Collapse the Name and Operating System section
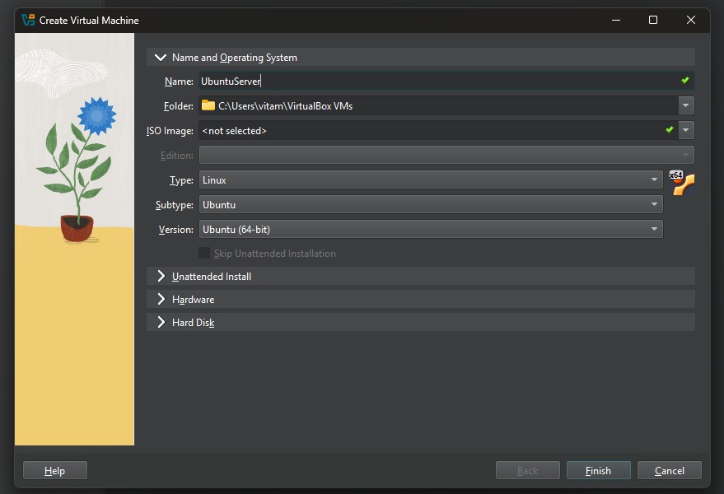Screen dimensions: 724x494 [160, 57]
